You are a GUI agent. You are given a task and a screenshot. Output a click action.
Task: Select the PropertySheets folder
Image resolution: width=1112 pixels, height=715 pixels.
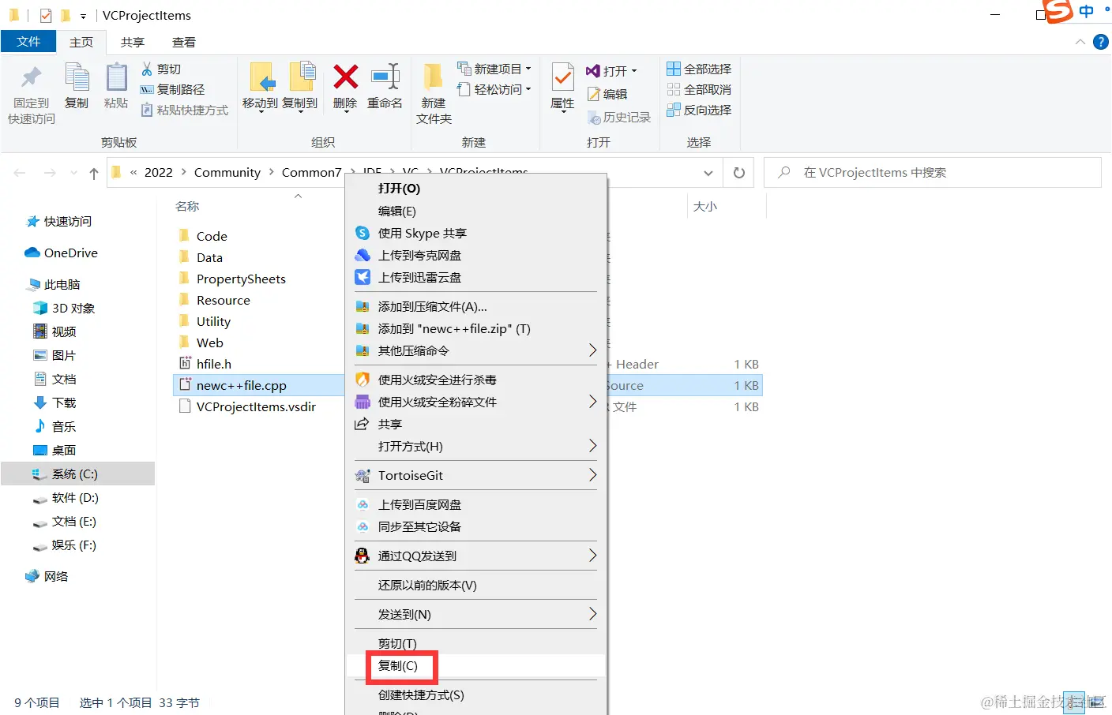232,279
